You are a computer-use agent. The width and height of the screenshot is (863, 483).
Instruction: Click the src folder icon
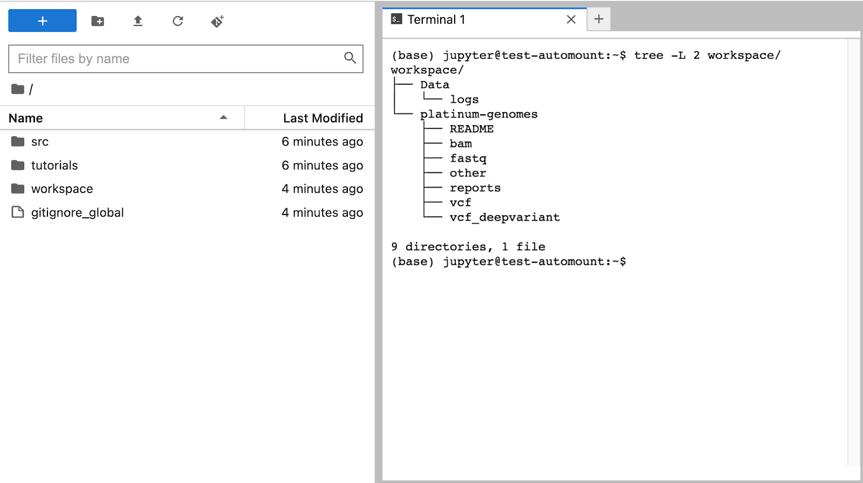pos(18,141)
